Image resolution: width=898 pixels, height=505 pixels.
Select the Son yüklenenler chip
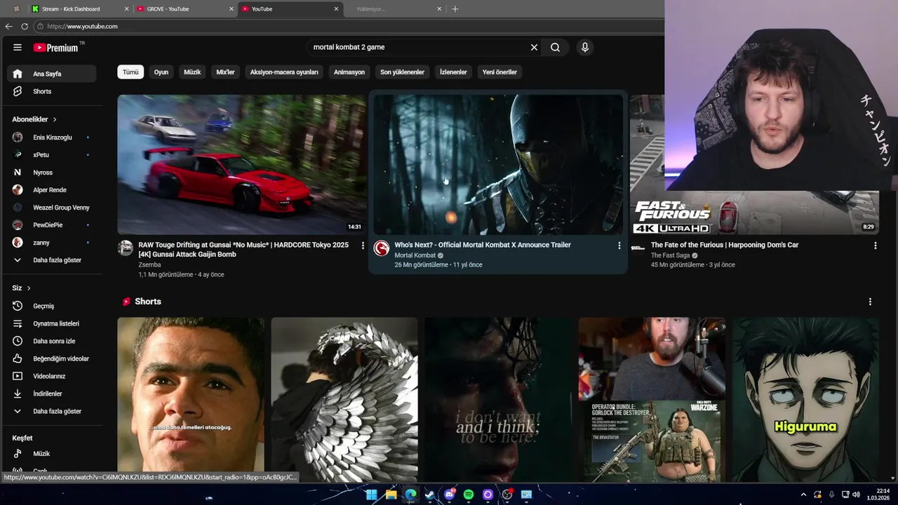pos(402,72)
